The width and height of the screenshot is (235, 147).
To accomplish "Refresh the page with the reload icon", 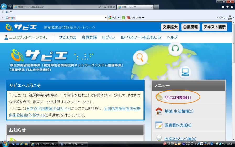I will [111, 7].
